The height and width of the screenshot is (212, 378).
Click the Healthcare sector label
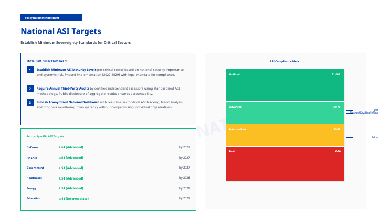[34, 178]
